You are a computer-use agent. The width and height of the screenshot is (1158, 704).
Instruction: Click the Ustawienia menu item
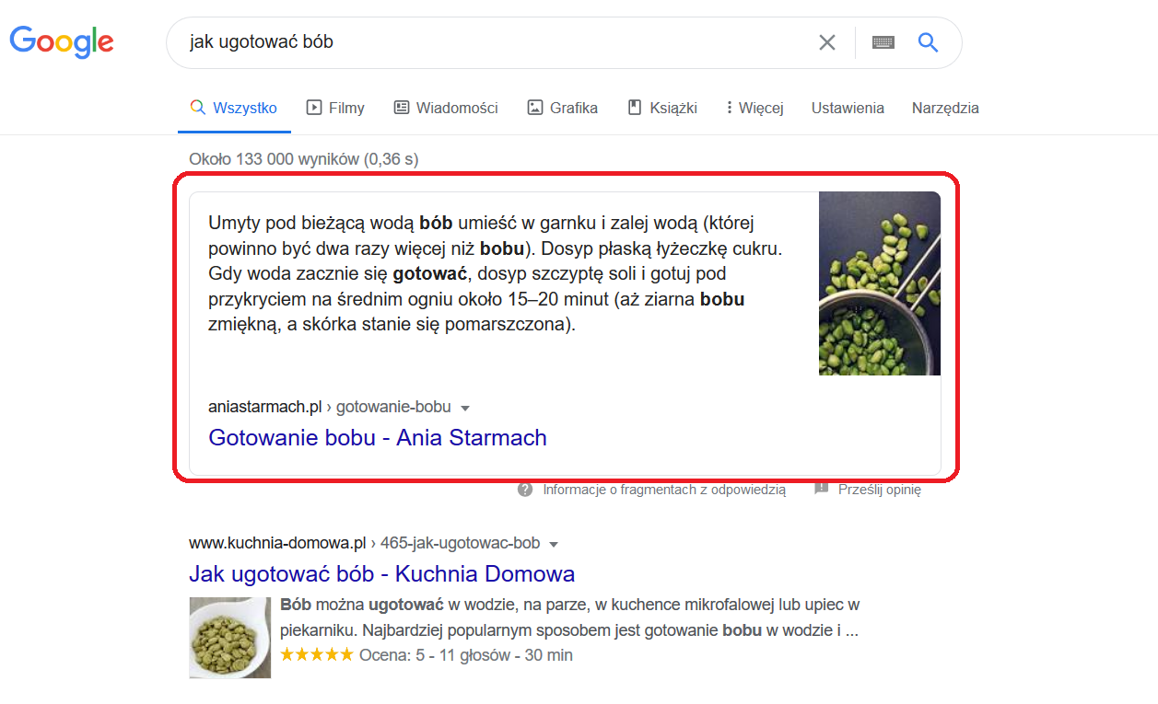coord(847,108)
